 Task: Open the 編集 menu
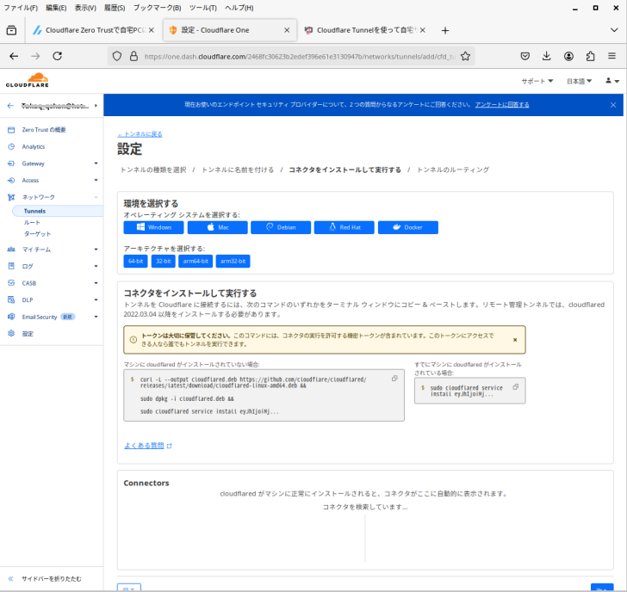point(56,8)
